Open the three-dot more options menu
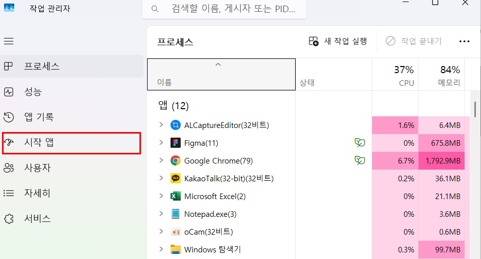 tap(464, 41)
